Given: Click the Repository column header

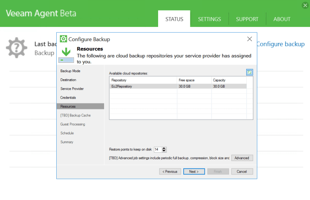Looking at the screenshot, I should [143, 80].
